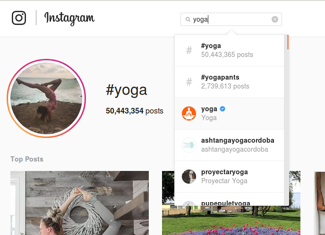Select the #yogapants hashtag suggestion
Viewport: 325px width, 235px height.
tap(230, 82)
